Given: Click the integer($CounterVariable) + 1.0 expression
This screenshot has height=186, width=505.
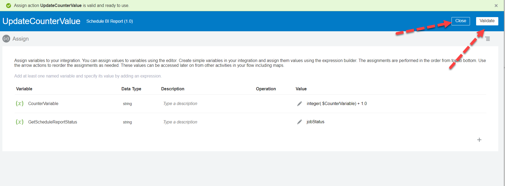Looking at the screenshot, I should click(x=336, y=104).
